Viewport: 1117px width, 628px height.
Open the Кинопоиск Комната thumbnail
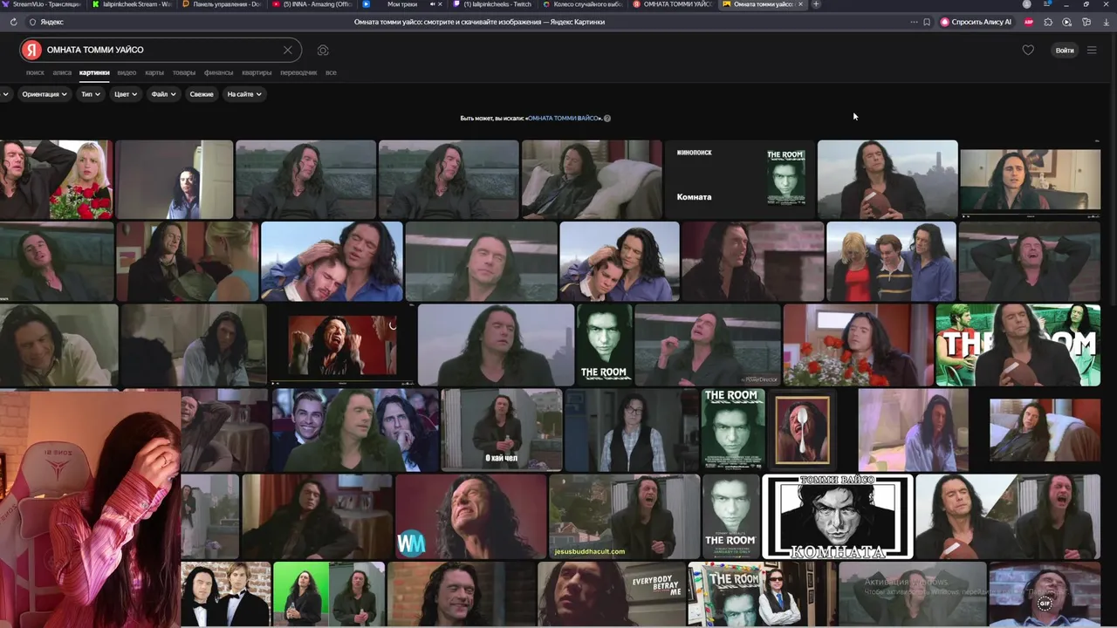739,179
